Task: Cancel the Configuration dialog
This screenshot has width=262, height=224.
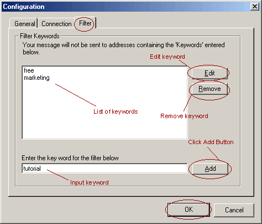Action: [x=234, y=210]
